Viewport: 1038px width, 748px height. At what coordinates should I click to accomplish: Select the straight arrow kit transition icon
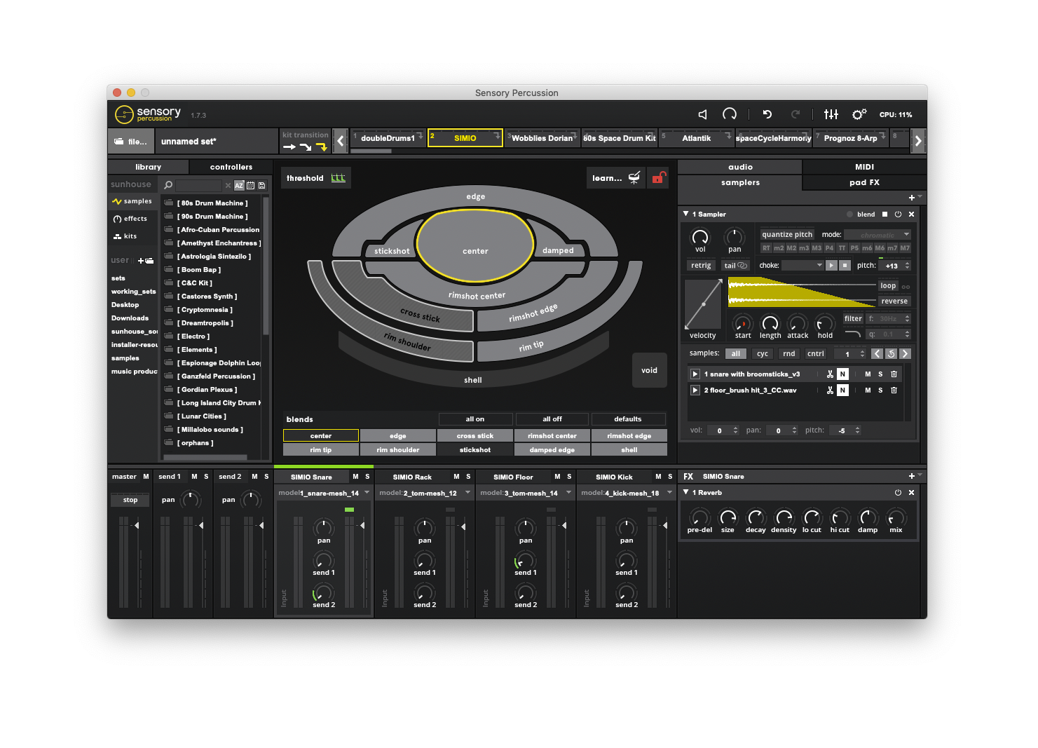point(289,147)
